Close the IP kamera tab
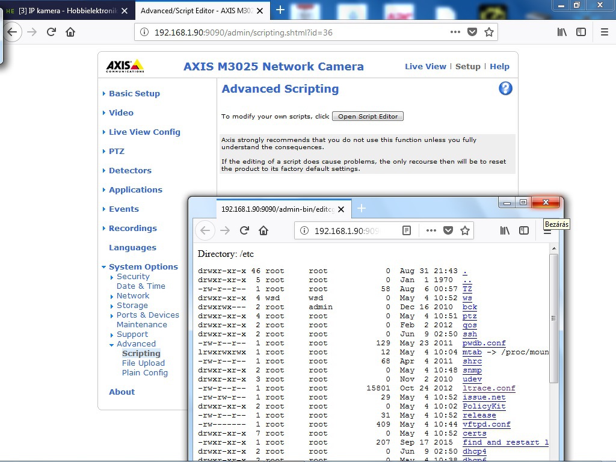The image size is (616, 462). click(125, 11)
